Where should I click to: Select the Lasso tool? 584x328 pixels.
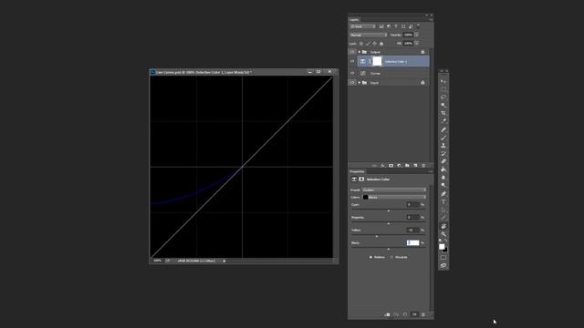443,97
